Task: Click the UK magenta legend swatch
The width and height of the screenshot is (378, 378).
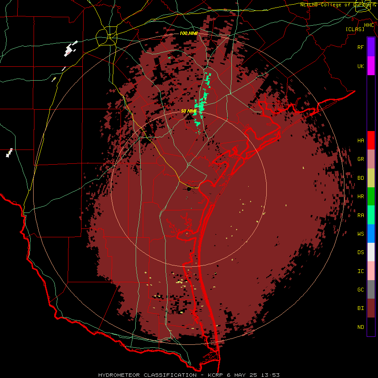Action: (371, 66)
